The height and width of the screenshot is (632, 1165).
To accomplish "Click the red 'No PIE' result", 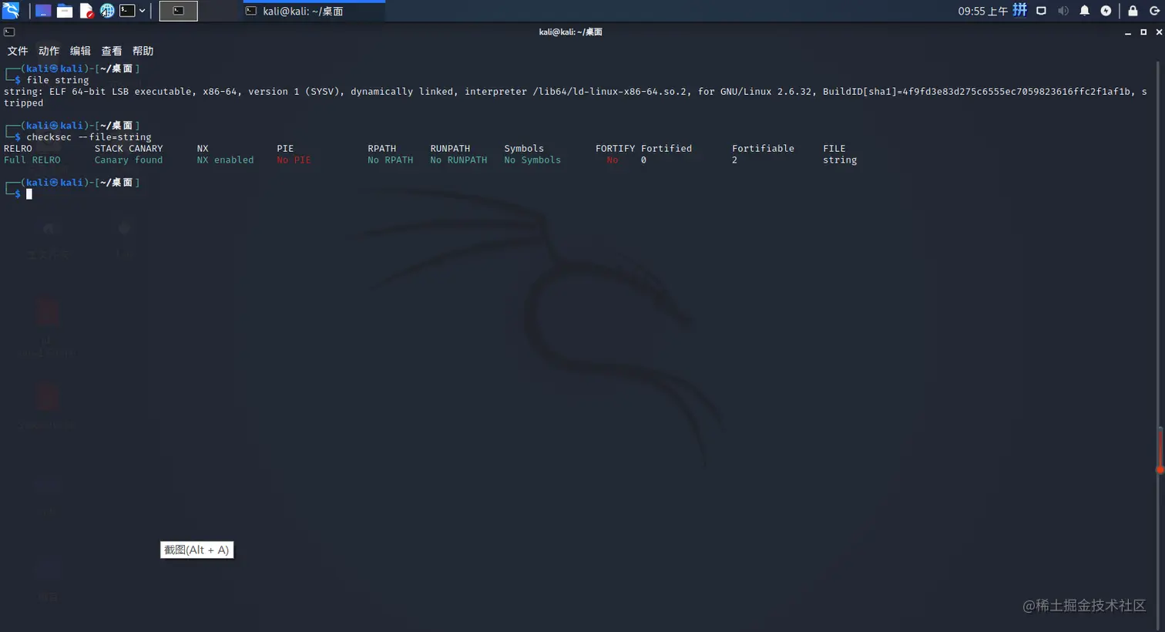I will (x=294, y=160).
